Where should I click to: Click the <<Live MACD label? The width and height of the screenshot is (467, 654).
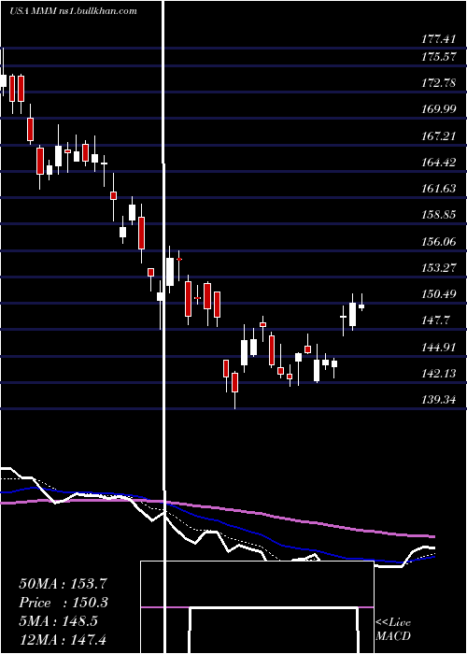pyautogui.click(x=393, y=630)
